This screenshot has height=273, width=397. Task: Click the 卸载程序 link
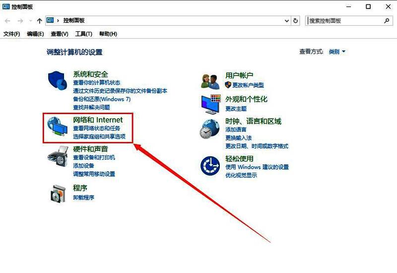[x=83, y=198]
